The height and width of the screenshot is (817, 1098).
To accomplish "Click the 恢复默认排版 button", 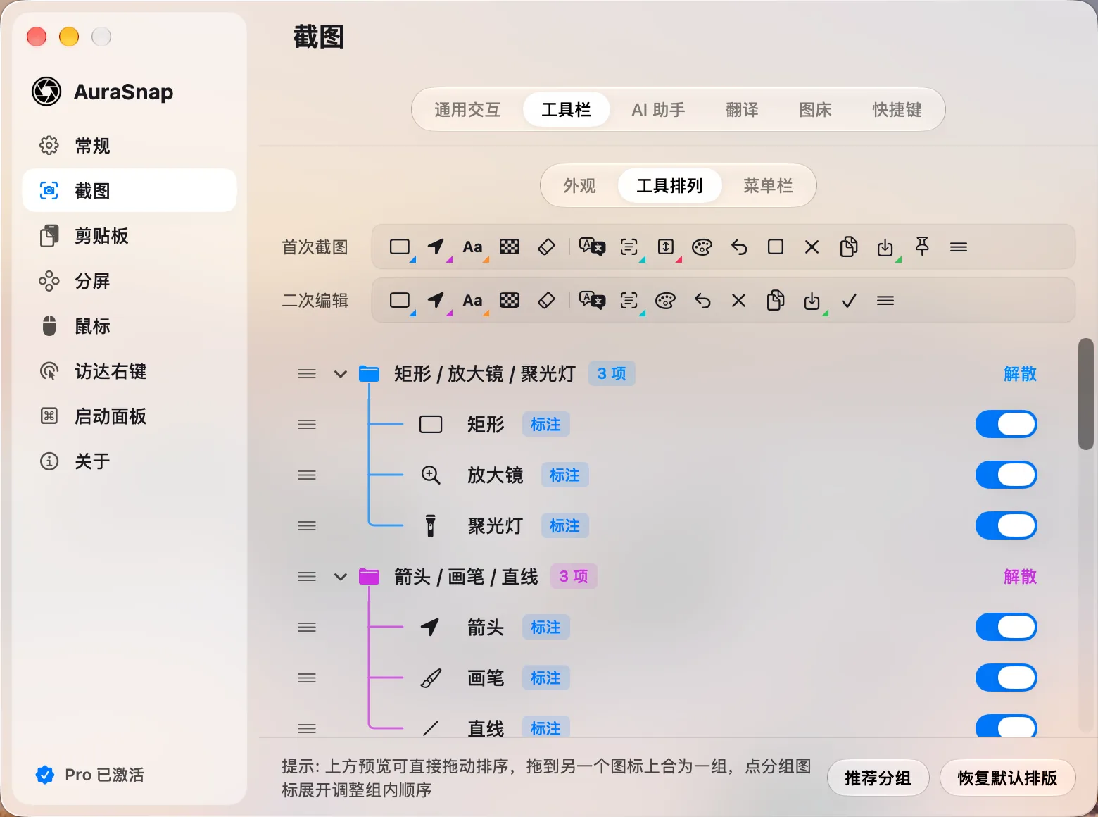I will pos(1007,778).
